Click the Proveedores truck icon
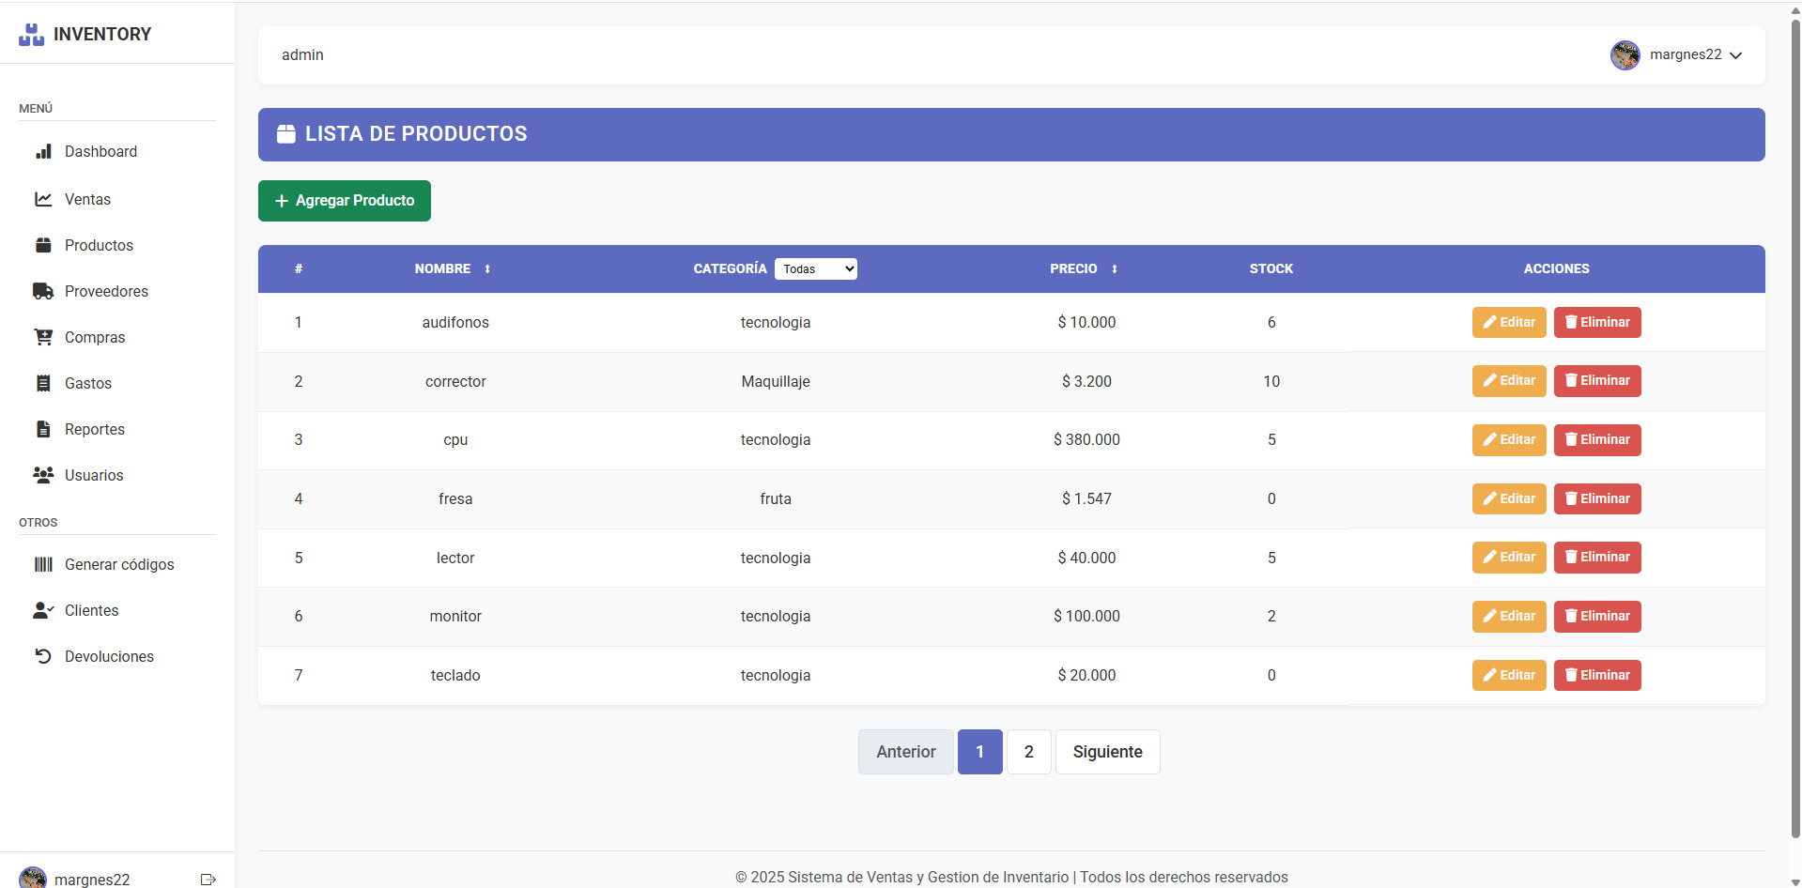Viewport: 1802px width, 888px height. click(43, 291)
